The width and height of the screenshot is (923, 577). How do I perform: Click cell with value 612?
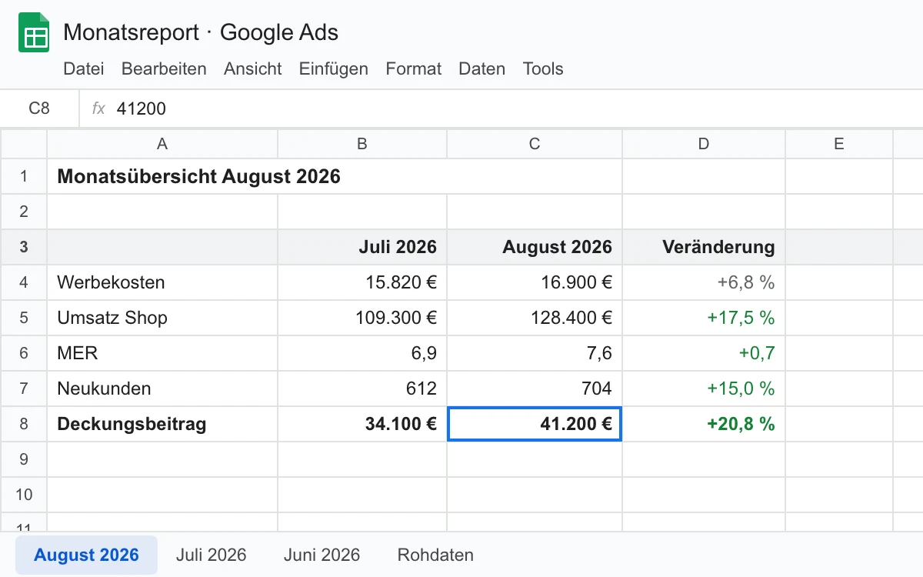pyautogui.click(x=362, y=389)
